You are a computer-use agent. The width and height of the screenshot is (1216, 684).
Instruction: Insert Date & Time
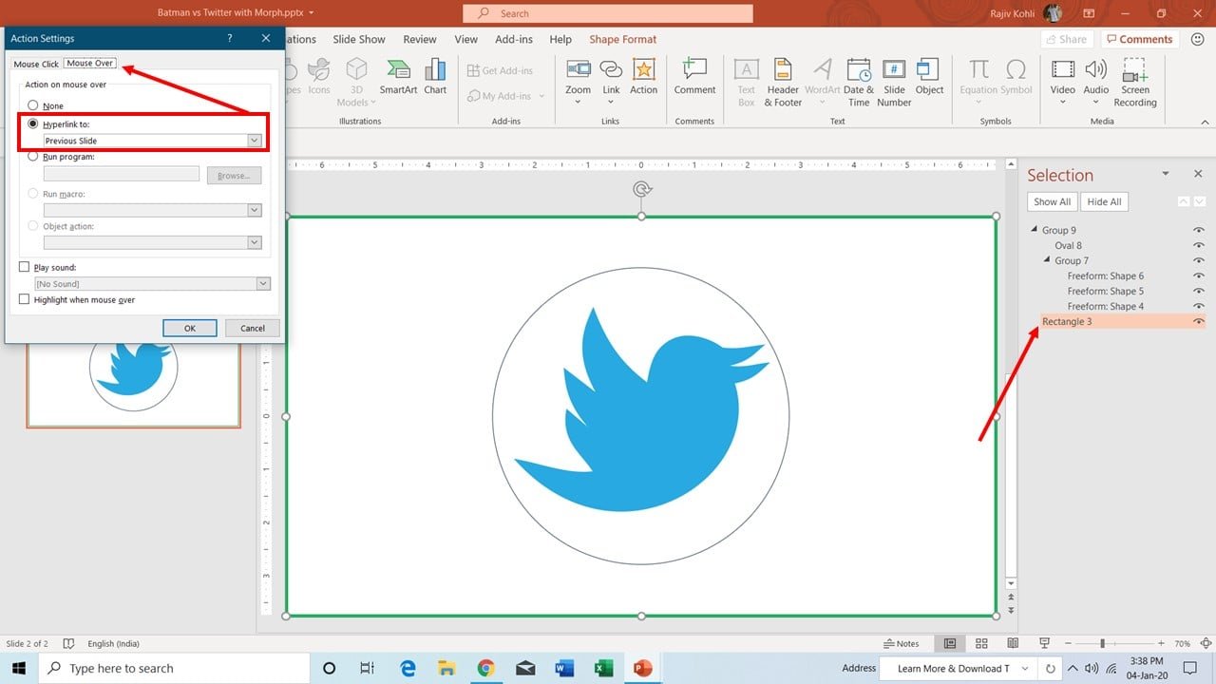(x=859, y=82)
